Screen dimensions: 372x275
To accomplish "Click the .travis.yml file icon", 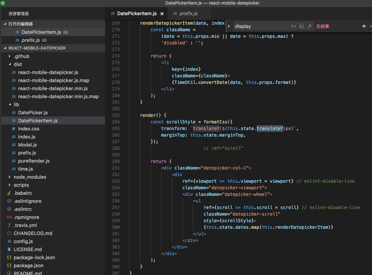I will [9, 225].
